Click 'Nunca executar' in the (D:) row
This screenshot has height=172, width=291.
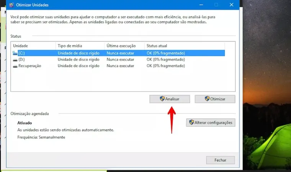click(x=120, y=60)
